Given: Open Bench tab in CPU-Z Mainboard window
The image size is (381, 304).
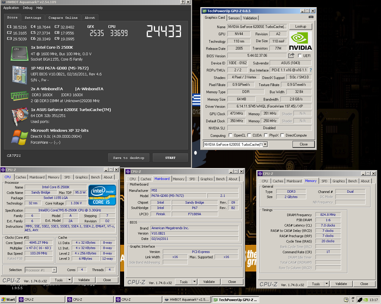Looking at the screenshot, I should click(x=221, y=179).
